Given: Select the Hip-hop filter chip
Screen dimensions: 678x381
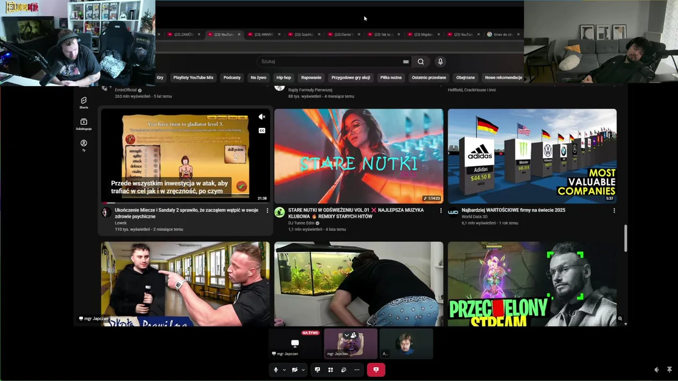Looking at the screenshot, I should (x=283, y=77).
